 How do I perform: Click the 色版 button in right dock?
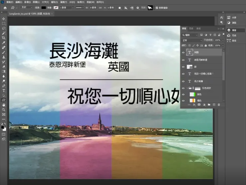[x=232, y=35]
